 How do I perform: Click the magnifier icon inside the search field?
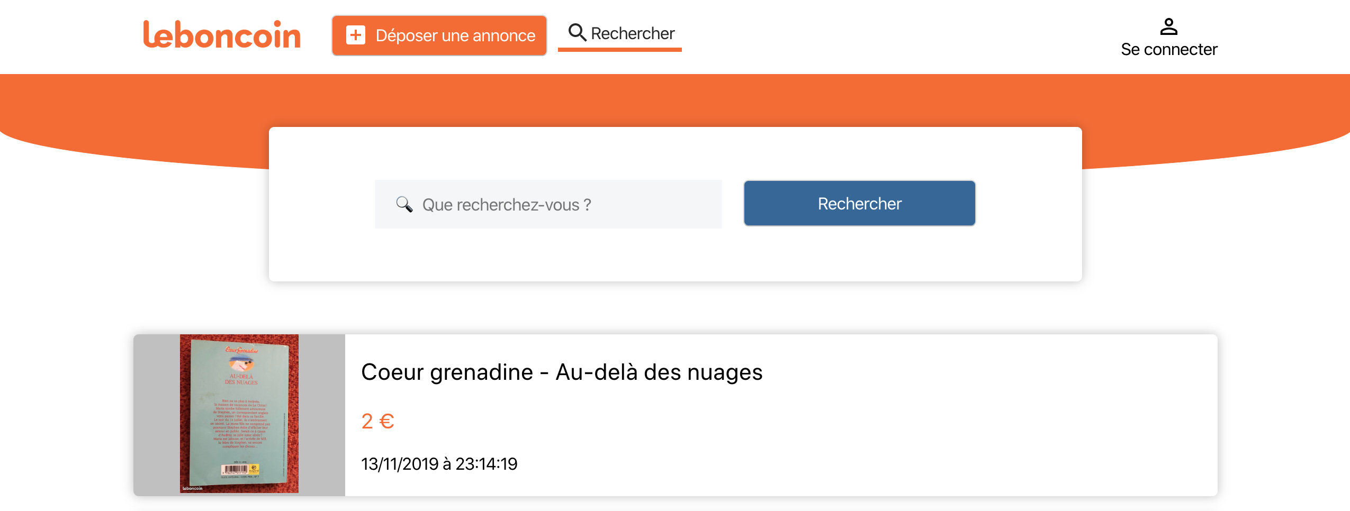404,204
